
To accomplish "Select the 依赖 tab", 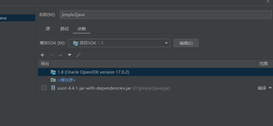I will [82, 29].
